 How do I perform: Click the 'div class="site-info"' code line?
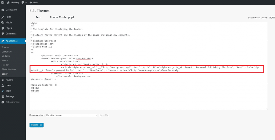66,62
